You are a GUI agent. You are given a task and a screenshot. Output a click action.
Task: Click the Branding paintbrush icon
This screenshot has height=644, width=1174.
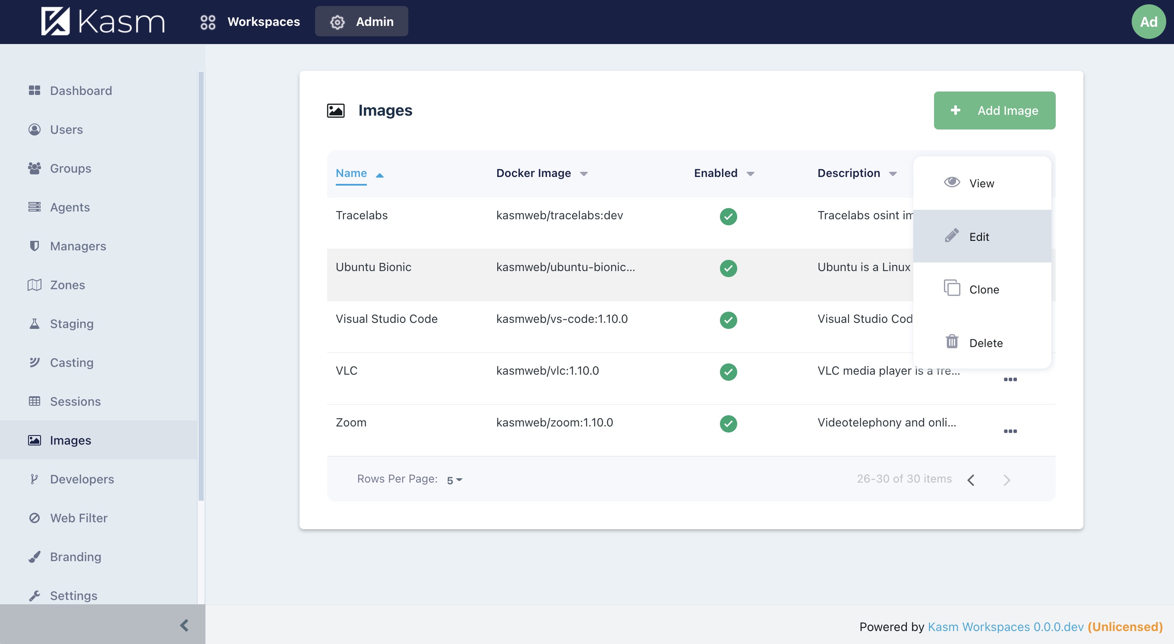pos(34,556)
